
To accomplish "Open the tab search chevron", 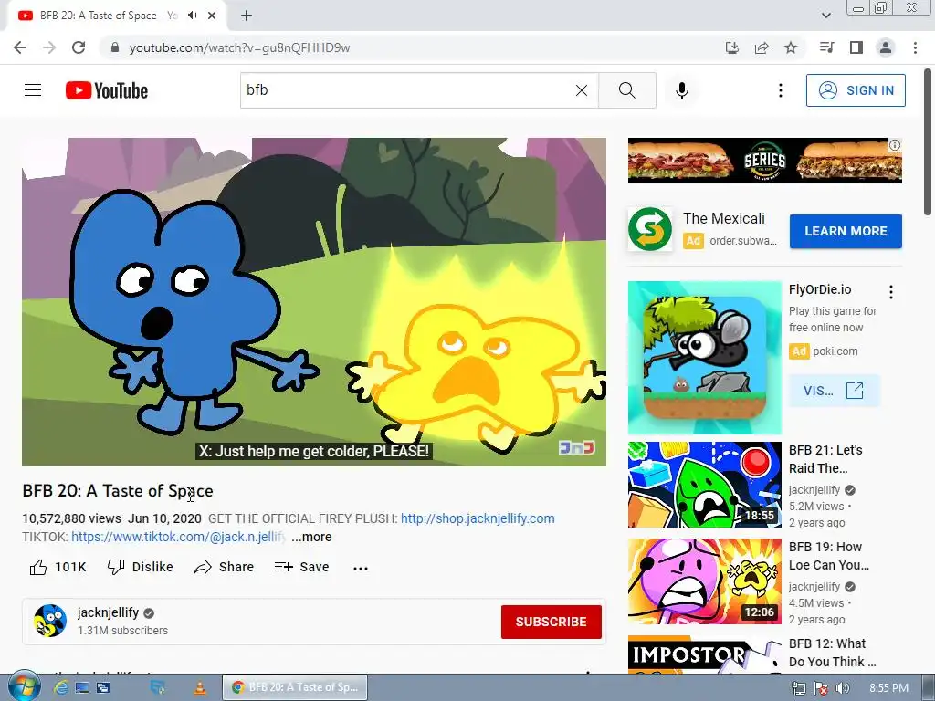I will click(825, 16).
